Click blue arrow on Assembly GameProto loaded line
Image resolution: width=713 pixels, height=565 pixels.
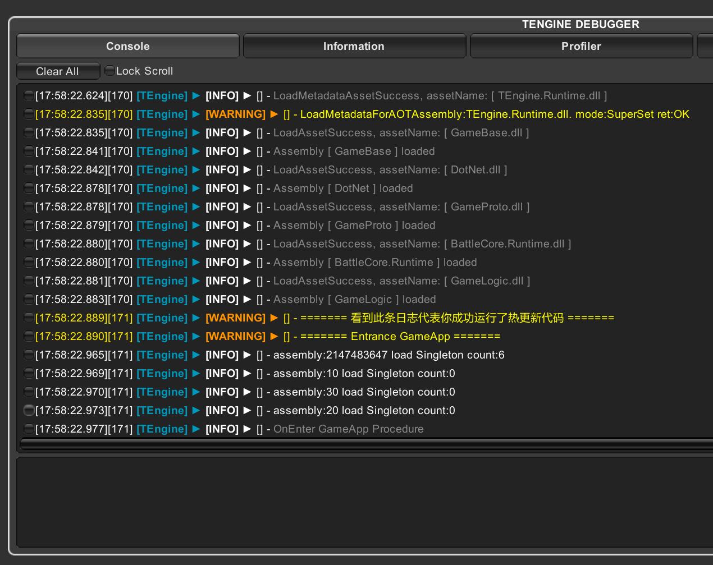point(196,225)
